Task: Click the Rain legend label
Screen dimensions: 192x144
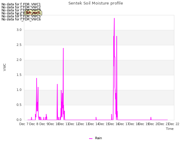Action: point(98,138)
